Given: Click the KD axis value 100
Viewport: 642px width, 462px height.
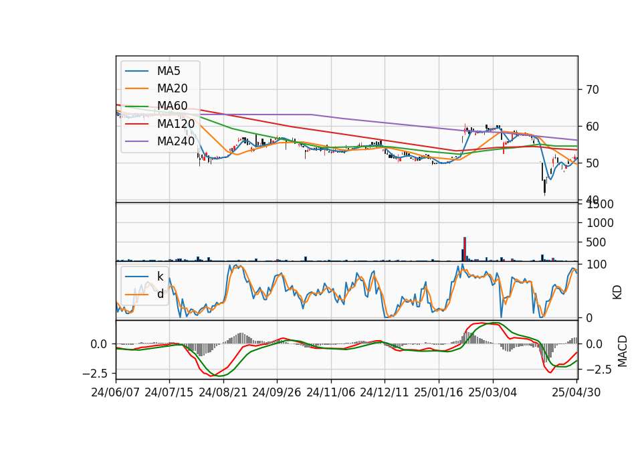Looking at the screenshot, I should click(x=597, y=264).
